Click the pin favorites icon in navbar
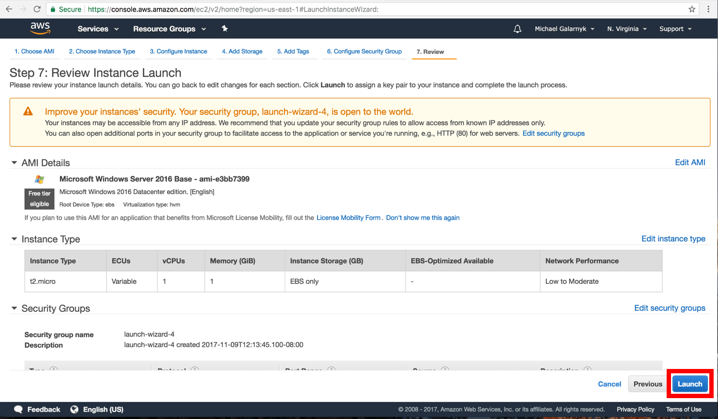Screen dimensions: 718x419 [x=225, y=28]
